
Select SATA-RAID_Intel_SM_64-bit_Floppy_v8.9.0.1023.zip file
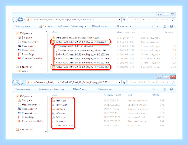coord(81,67)
